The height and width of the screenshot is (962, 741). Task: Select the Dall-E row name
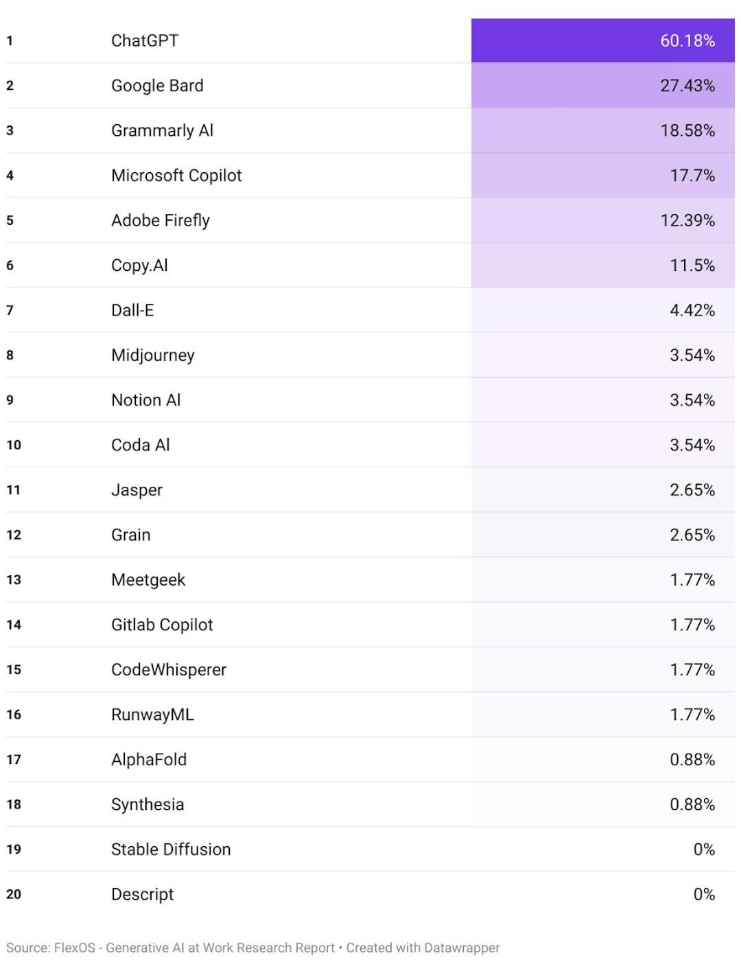132,310
